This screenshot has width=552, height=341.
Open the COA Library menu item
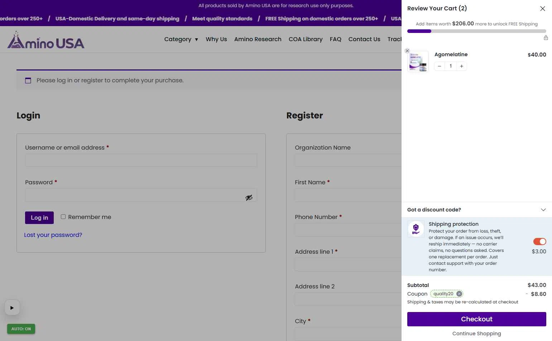click(306, 39)
